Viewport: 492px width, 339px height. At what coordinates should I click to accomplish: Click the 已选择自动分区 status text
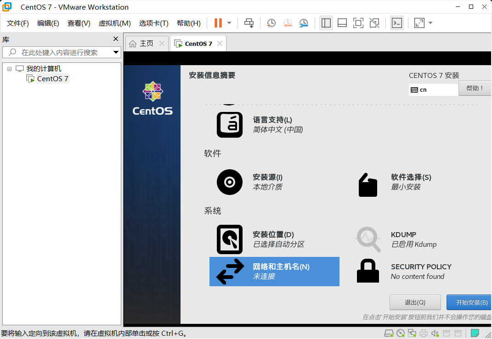[279, 245]
